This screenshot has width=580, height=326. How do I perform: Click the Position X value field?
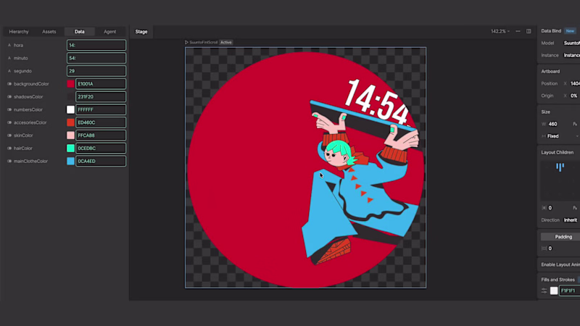click(x=574, y=83)
